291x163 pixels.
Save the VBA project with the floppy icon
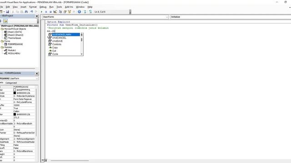click(7, 12)
